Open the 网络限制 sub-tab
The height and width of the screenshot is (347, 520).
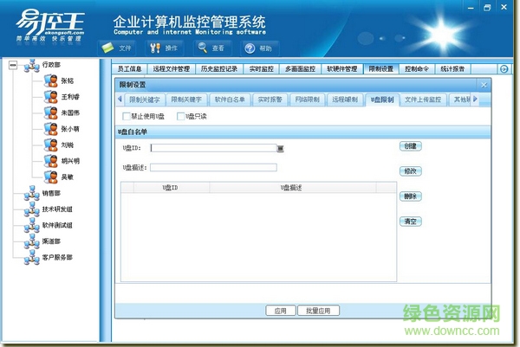[x=307, y=100]
